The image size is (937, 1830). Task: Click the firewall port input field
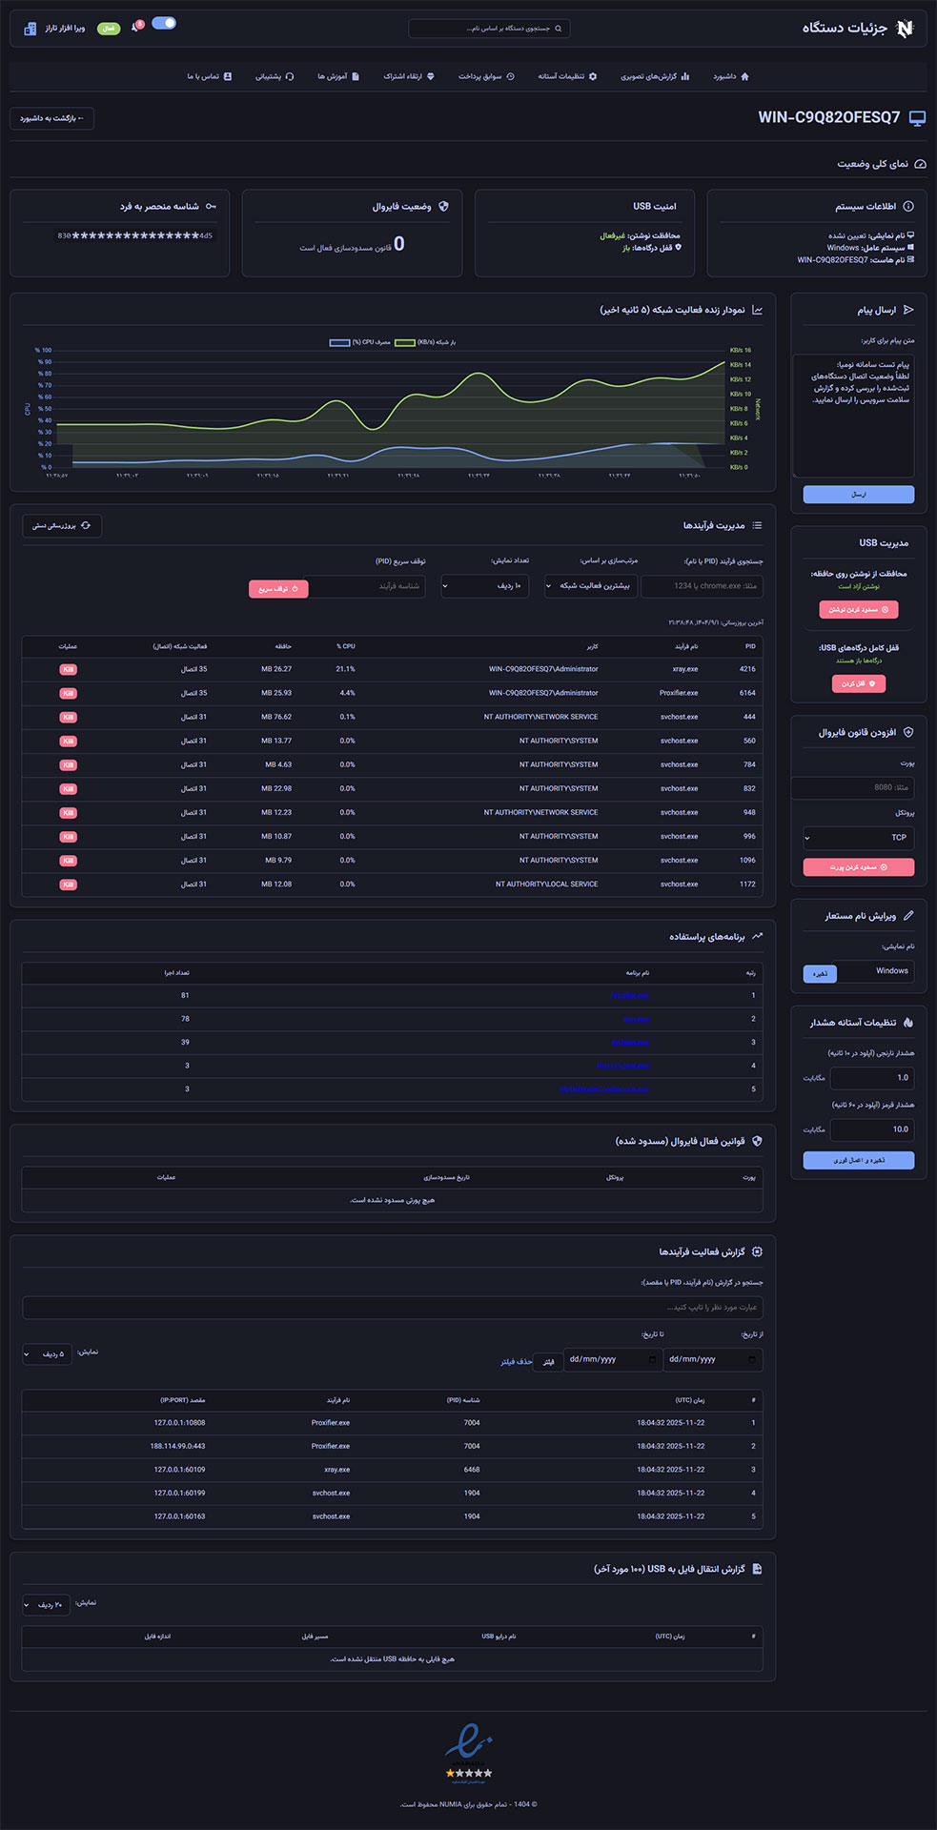[x=852, y=787]
